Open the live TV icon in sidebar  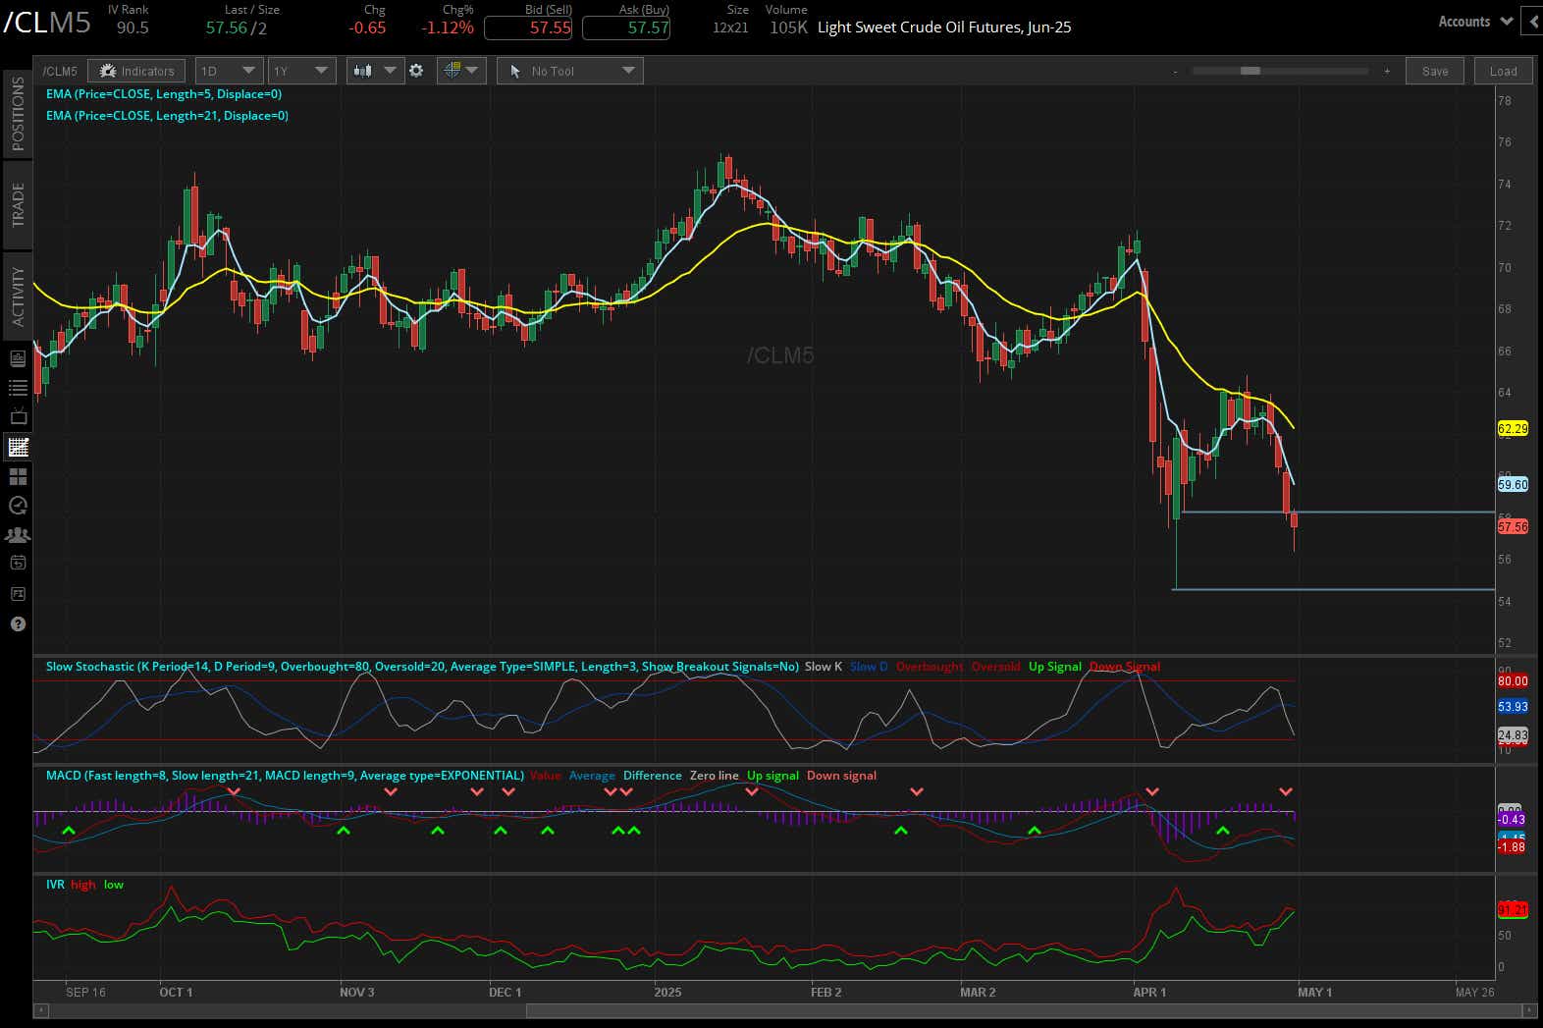click(18, 417)
